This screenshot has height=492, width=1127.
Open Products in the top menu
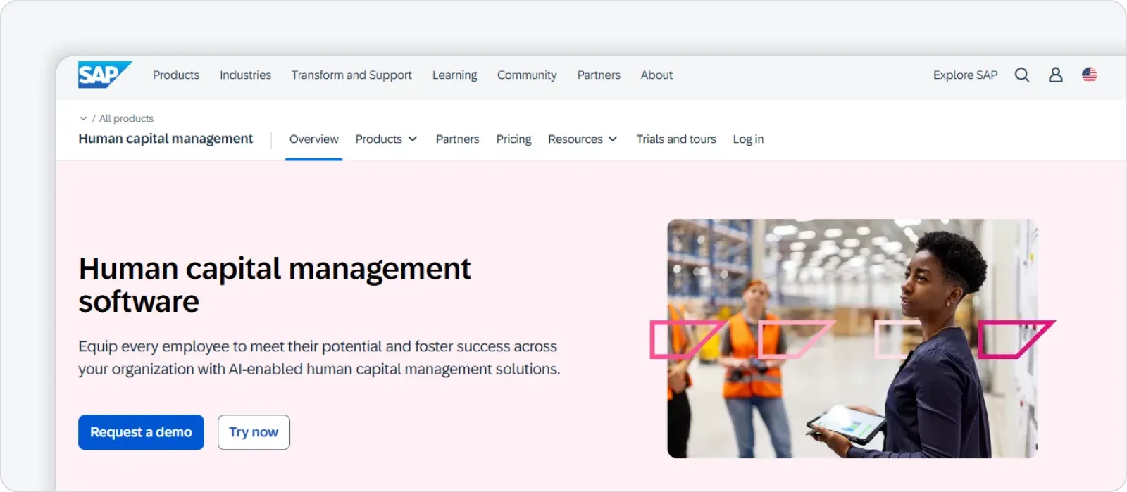[176, 75]
